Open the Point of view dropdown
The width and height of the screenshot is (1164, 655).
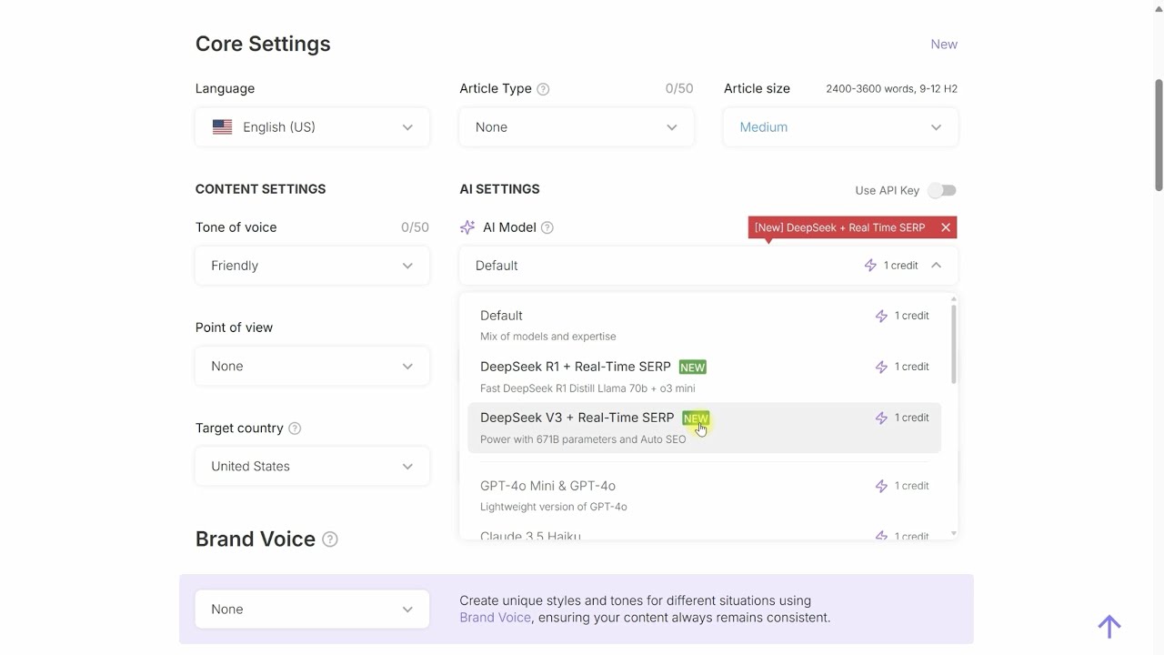[x=312, y=366]
